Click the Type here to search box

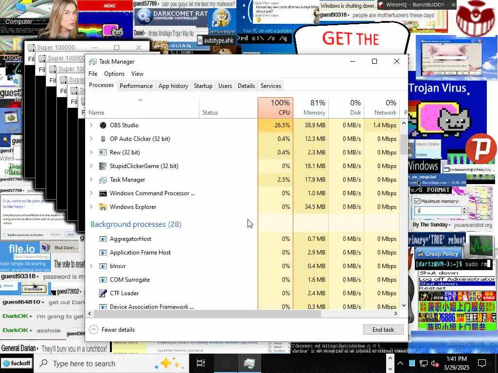click(x=111, y=363)
